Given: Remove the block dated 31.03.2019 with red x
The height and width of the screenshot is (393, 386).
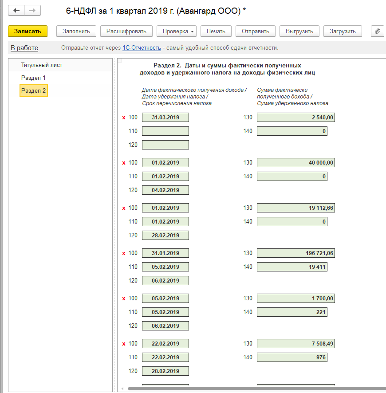Looking at the screenshot, I should point(124,118).
